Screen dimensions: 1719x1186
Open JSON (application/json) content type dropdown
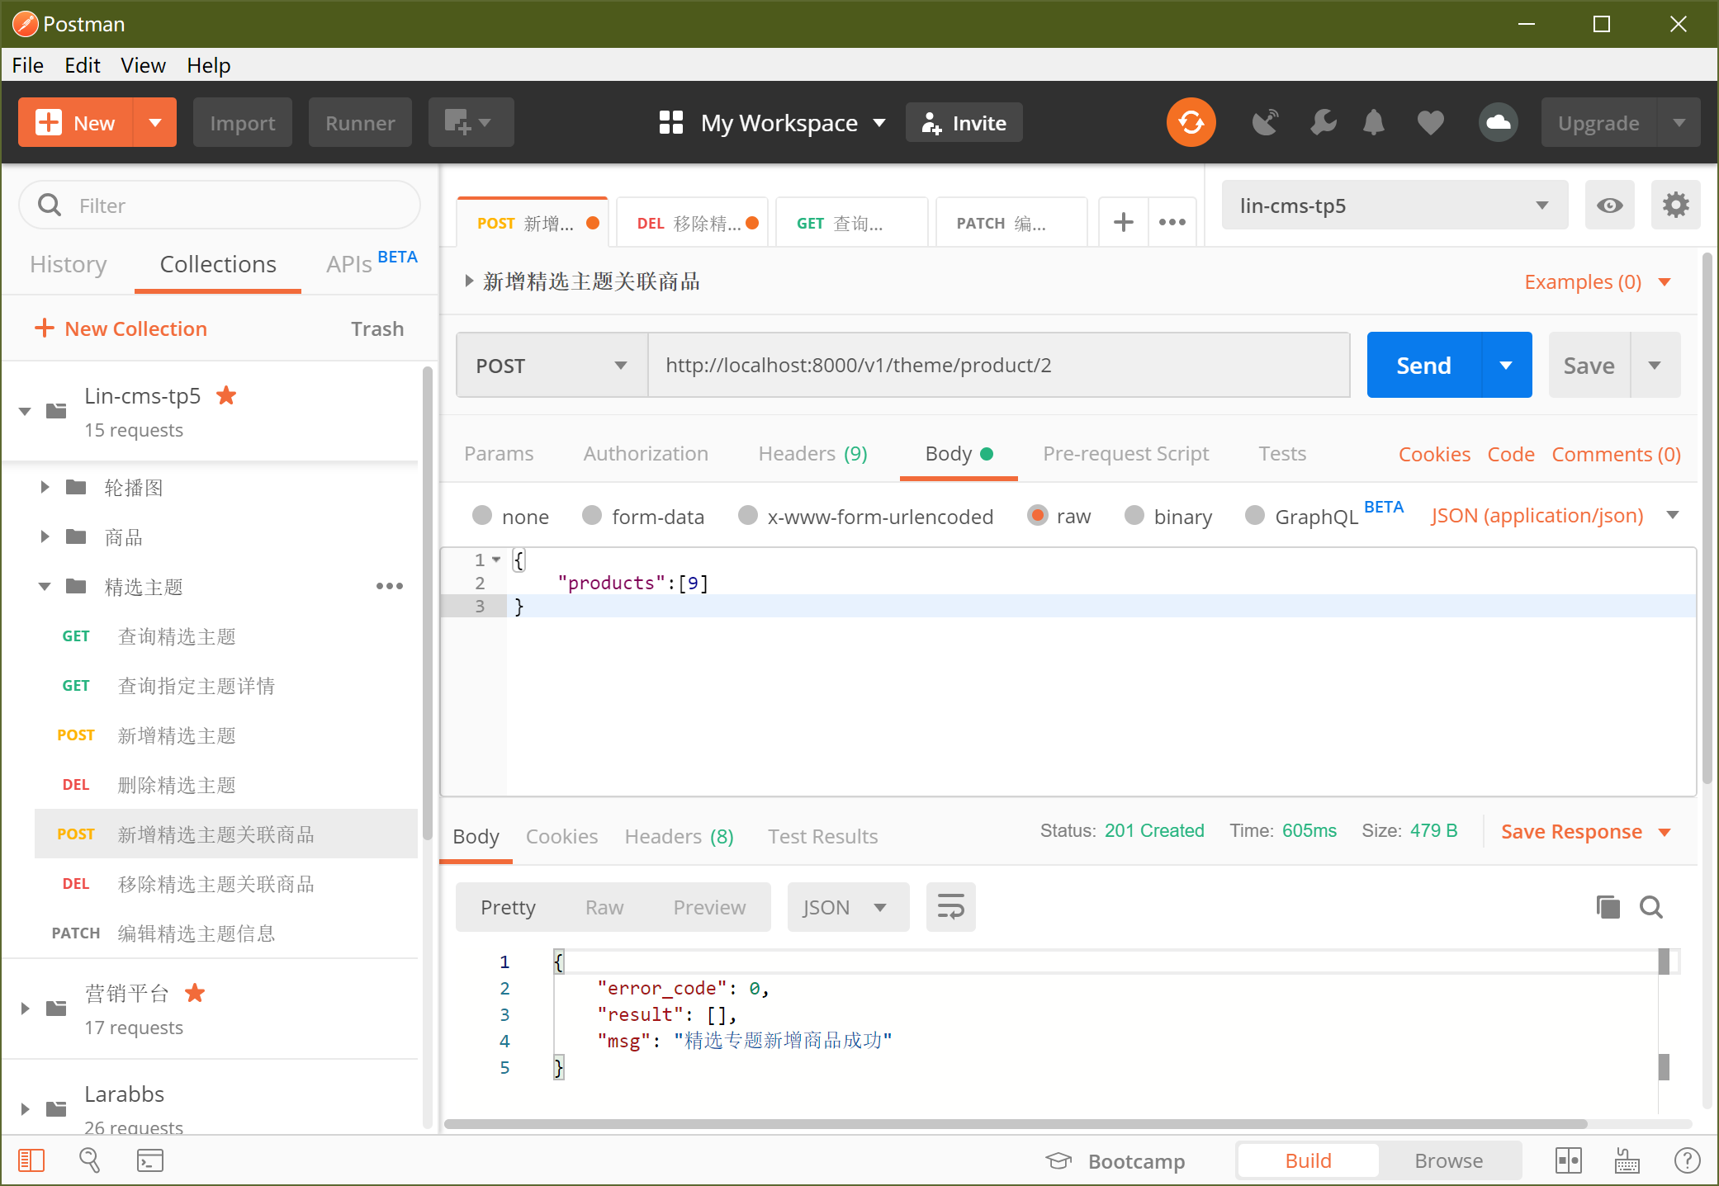coord(1555,515)
